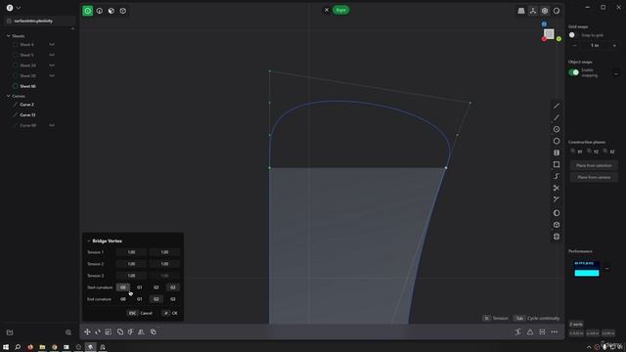Open the viewport render settings icon

545,11
